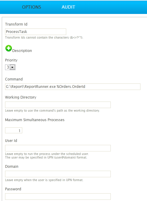Click the Working Directory label
This screenshot has width=147, height=201.
coord(21,97)
